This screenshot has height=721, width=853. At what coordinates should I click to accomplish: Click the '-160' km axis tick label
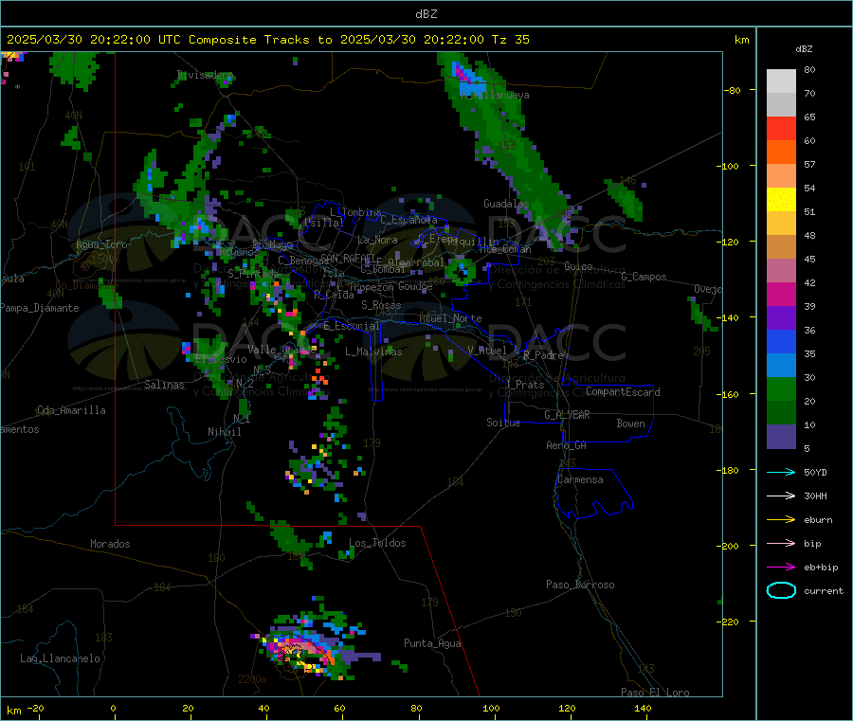click(x=728, y=394)
